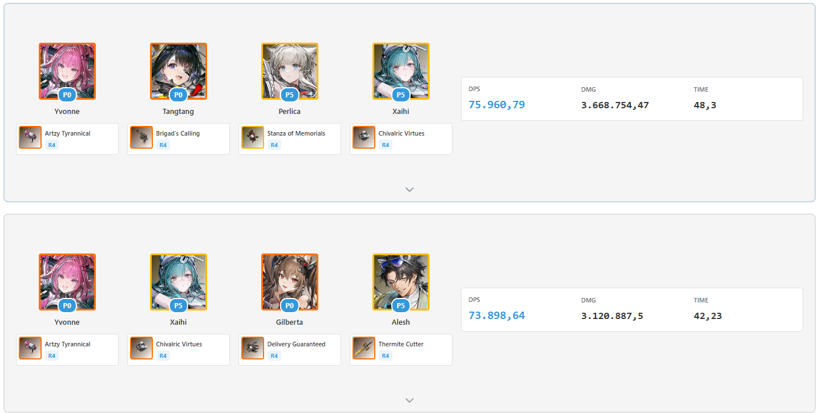Click the R4 tag under Thermite Cutter
This screenshot has width=818, height=413.
(x=386, y=355)
